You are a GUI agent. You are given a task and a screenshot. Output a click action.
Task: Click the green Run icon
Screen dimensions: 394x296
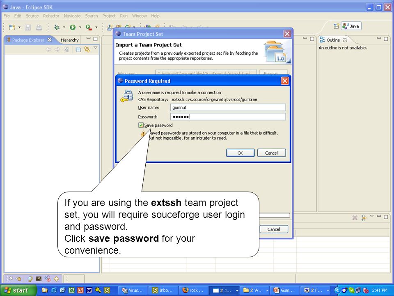pyautogui.click(x=73, y=27)
